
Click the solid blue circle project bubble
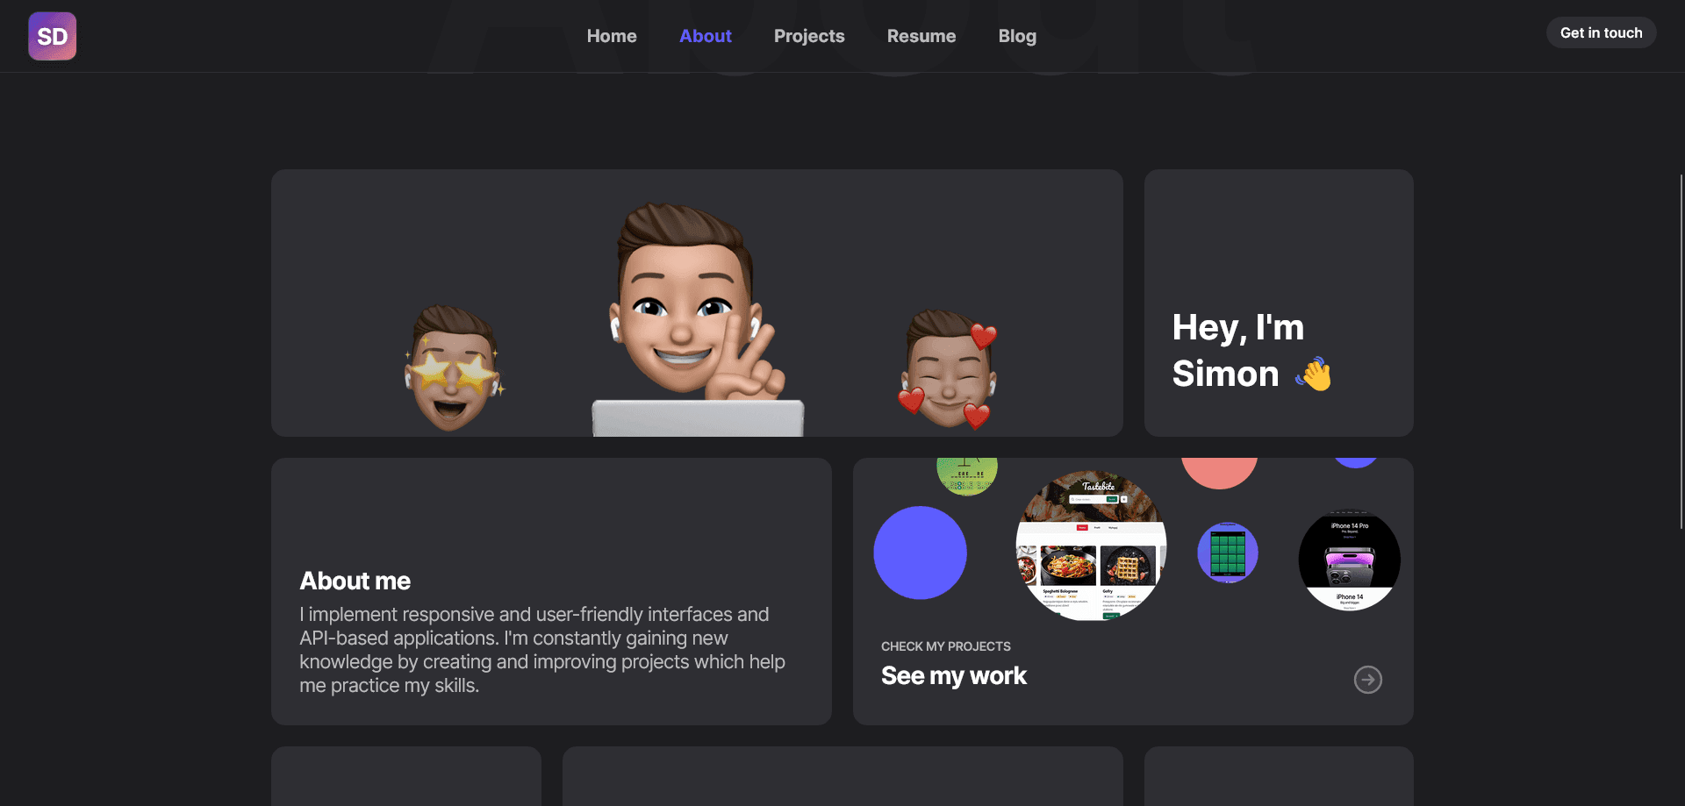tap(920, 553)
